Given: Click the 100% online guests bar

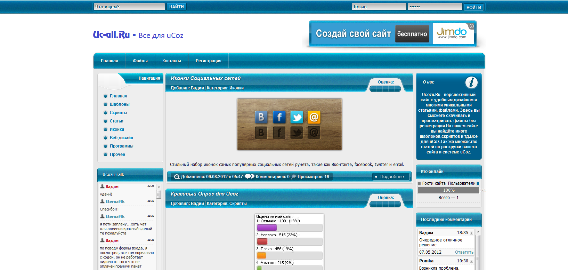Looking at the screenshot, I should (449, 190).
